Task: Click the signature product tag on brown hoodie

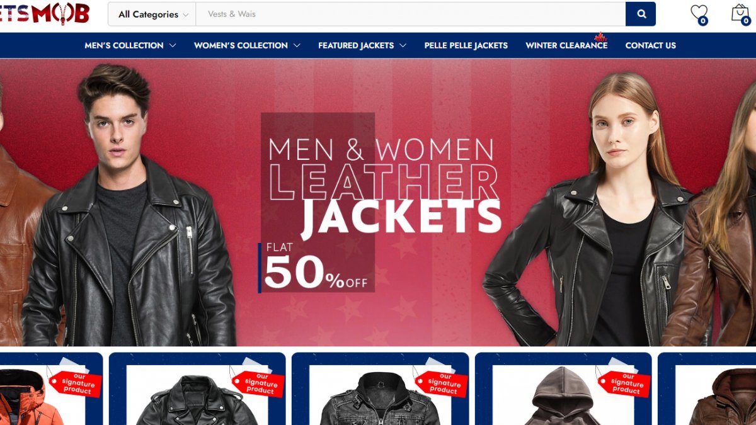Action: (624, 383)
